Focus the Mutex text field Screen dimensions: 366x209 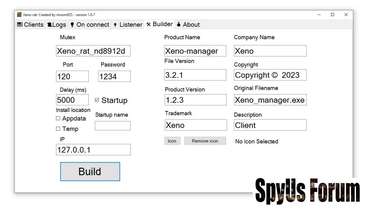(x=93, y=51)
